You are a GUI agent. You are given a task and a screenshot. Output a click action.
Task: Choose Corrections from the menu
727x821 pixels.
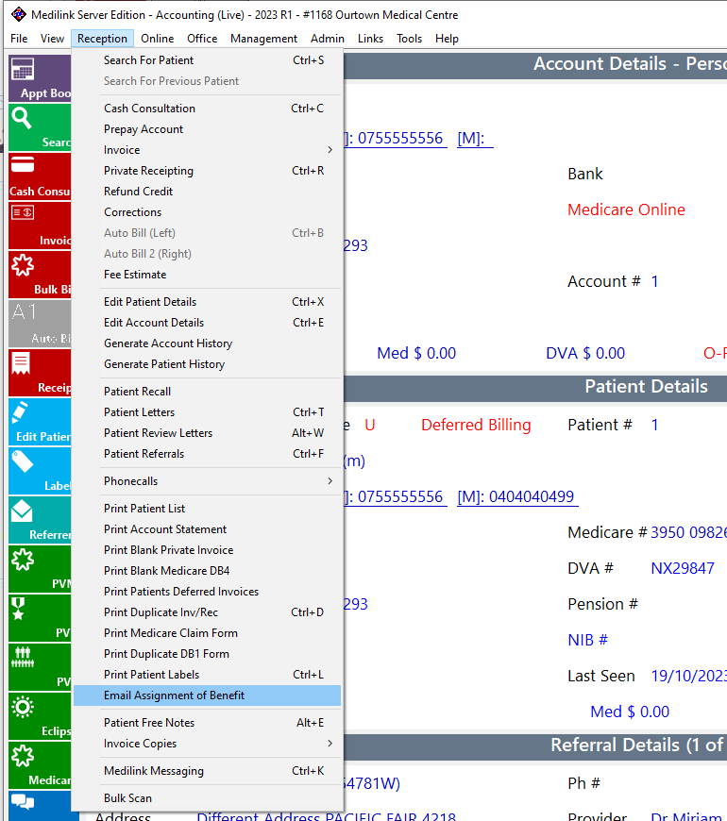pos(208,212)
